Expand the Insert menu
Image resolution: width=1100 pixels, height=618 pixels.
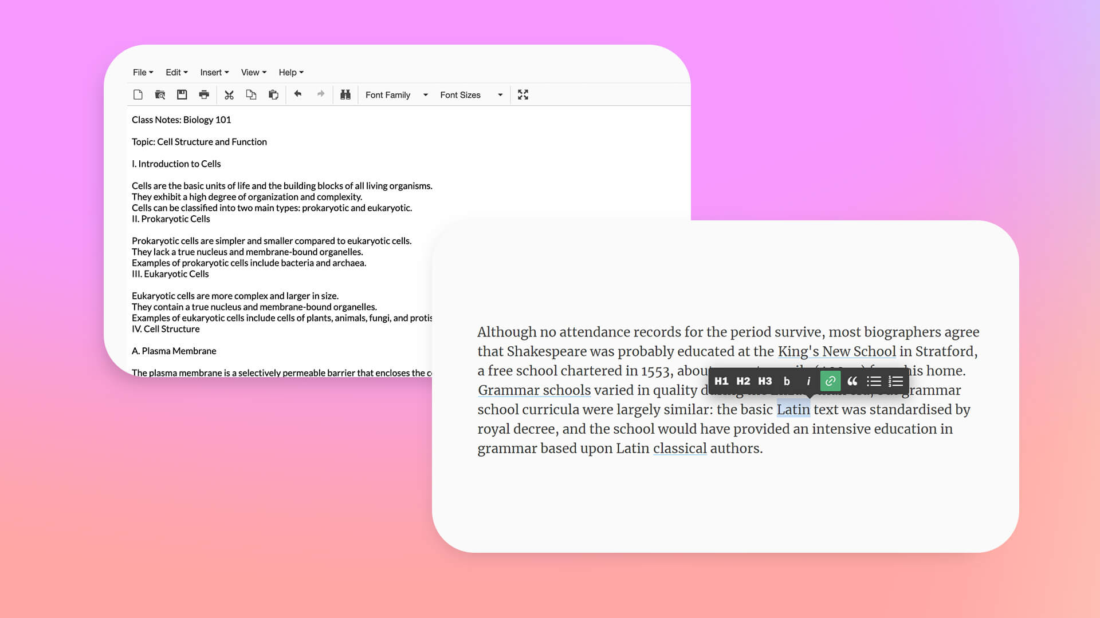[x=214, y=72]
